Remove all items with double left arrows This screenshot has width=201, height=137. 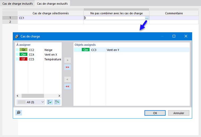tap(67, 87)
